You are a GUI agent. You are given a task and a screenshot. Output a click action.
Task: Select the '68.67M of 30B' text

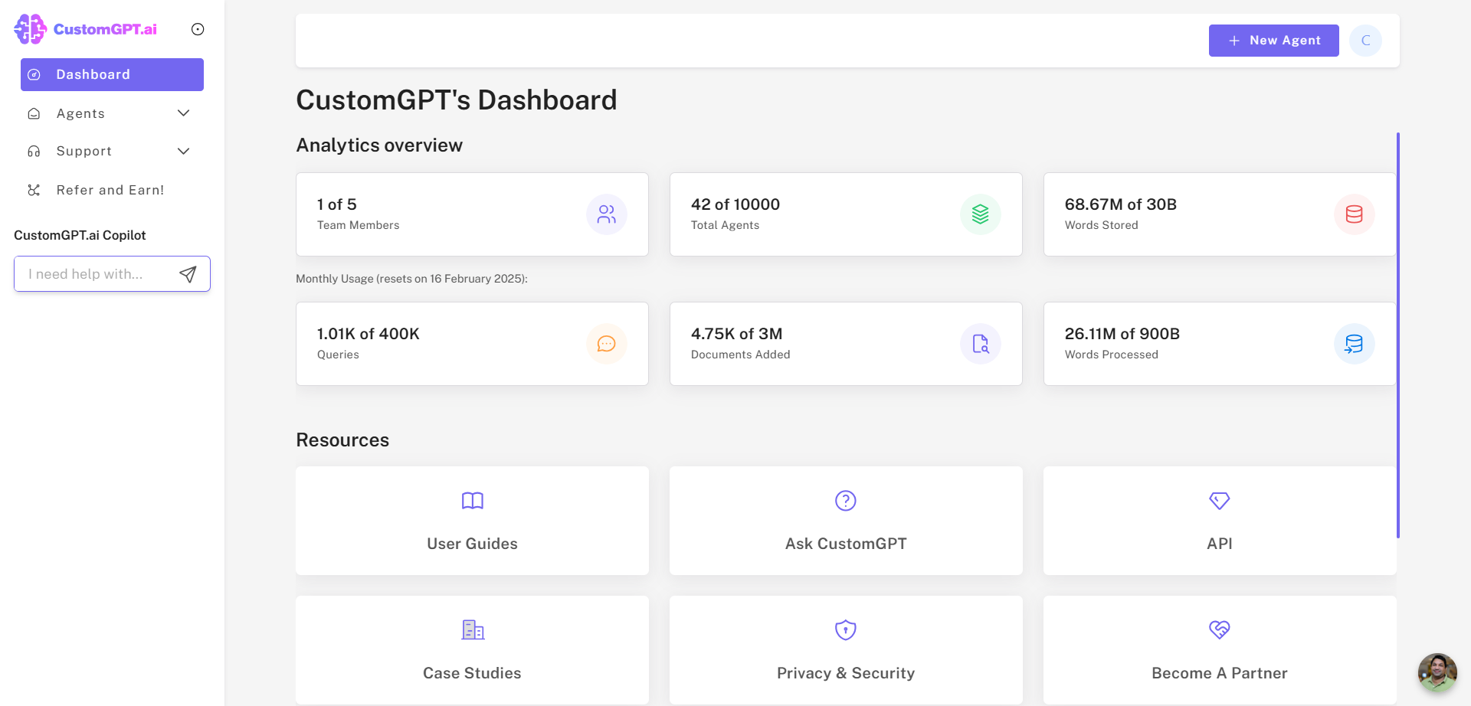(x=1121, y=204)
